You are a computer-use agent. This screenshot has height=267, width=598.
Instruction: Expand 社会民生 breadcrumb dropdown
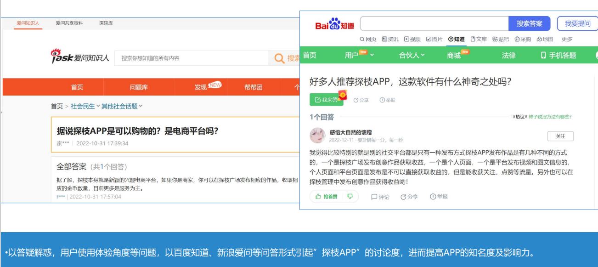coord(85,106)
